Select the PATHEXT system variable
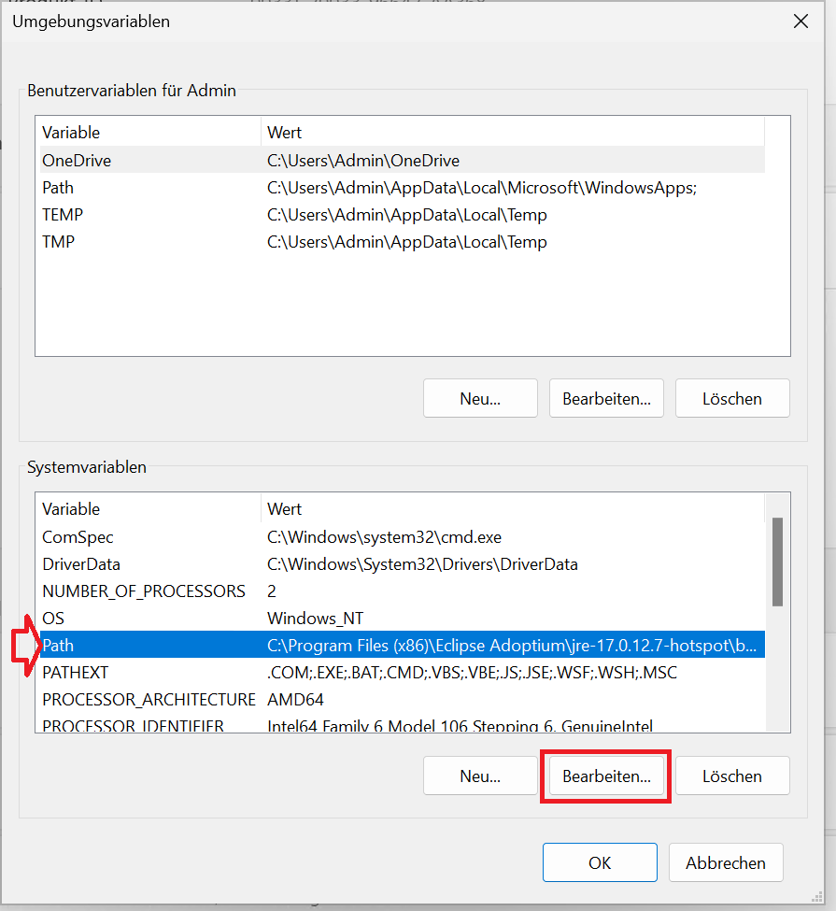This screenshot has height=911, width=836. (x=401, y=672)
